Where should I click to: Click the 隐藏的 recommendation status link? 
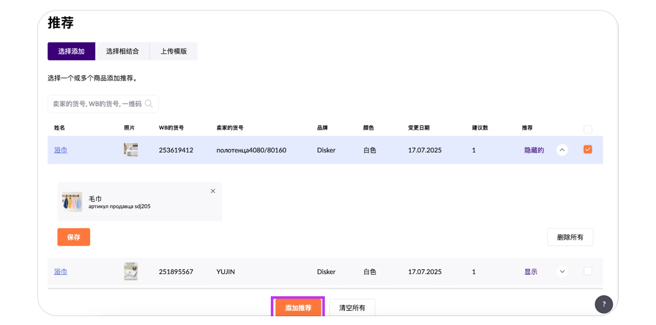[x=534, y=150]
